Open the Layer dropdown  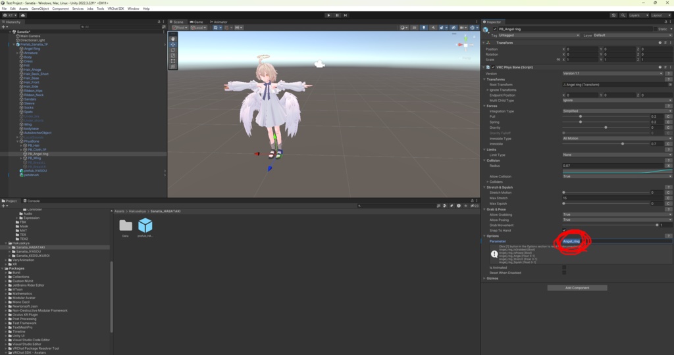point(633,35)
